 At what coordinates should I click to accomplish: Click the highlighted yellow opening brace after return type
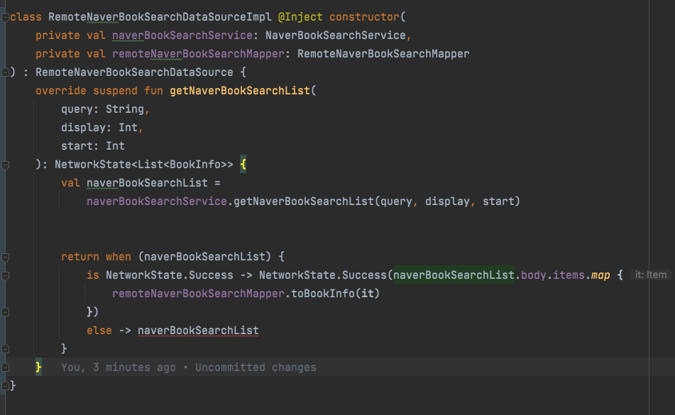[243, 165]
